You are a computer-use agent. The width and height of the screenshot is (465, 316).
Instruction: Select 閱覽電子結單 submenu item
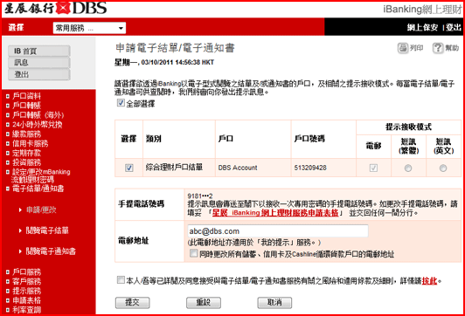(x=47, y=230)
